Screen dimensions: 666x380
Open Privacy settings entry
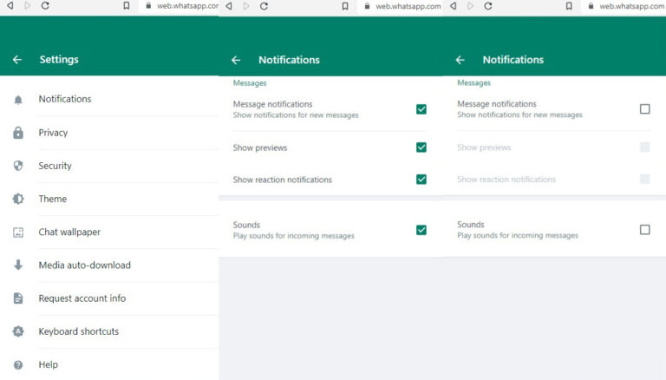click(109, 133)
